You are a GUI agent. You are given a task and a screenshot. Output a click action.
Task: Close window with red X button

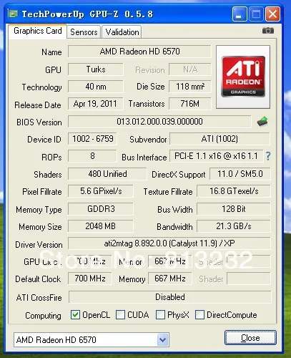(x=273, y=14)
